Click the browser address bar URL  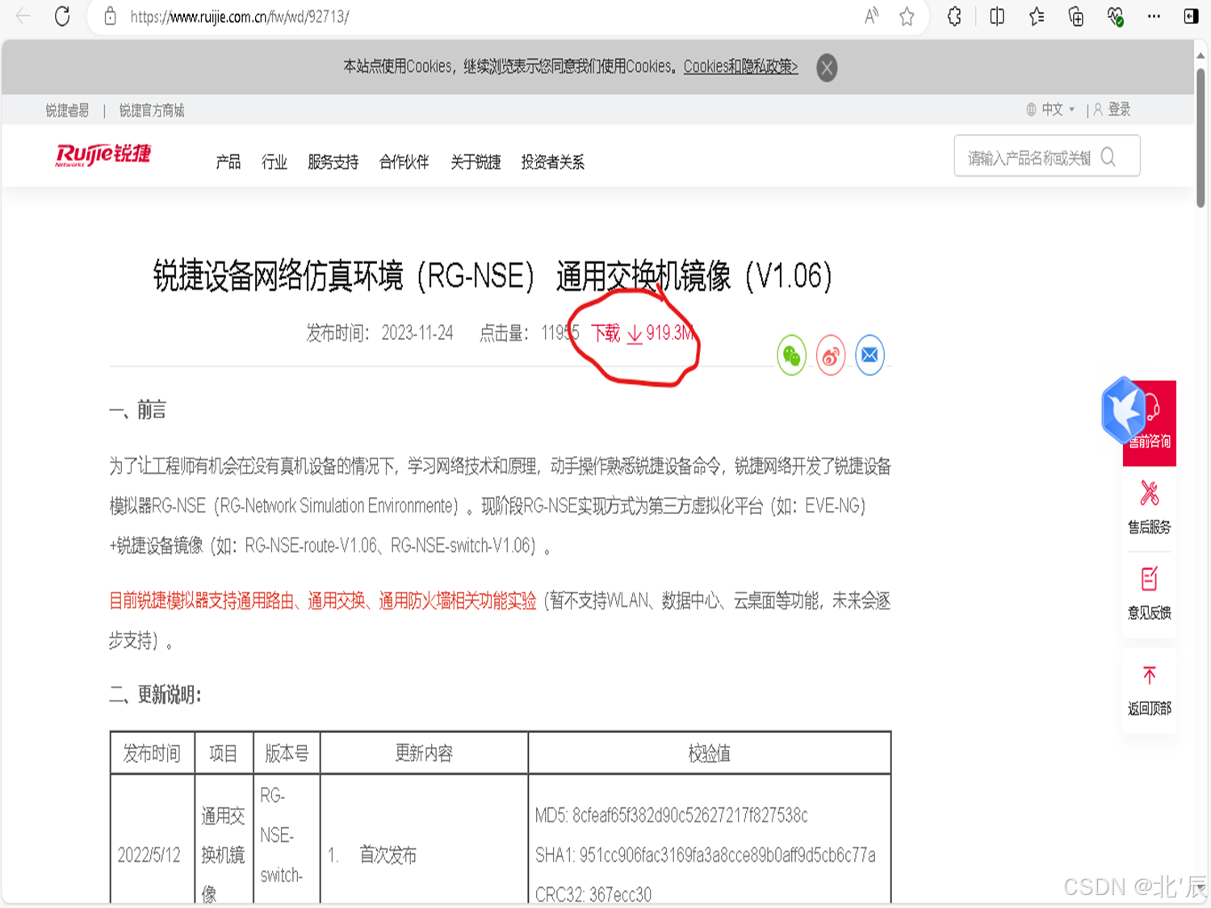tap(239, 16)
